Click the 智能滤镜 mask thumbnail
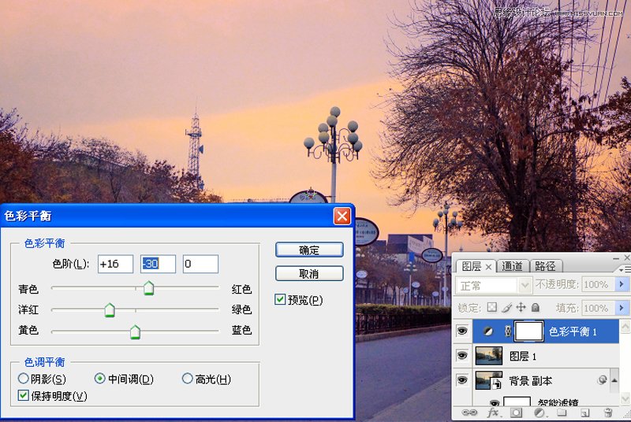Image resolution: width=631 pixels, height=422 pixels. point(517,401)
